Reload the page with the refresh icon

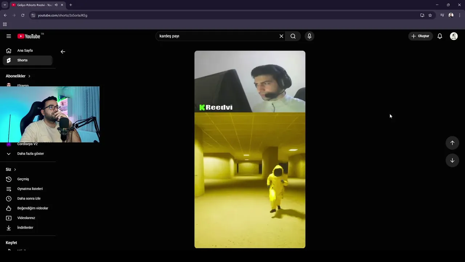(23, 15)
